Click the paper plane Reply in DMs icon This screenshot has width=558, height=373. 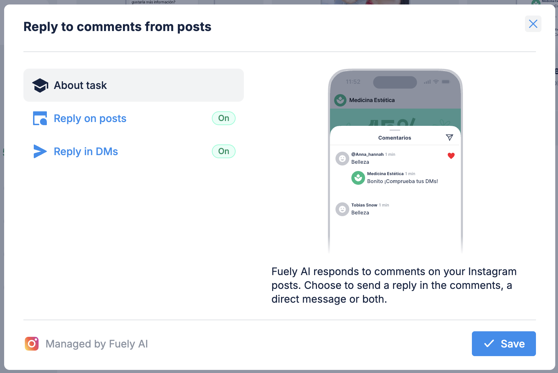[x=40, y=151]
